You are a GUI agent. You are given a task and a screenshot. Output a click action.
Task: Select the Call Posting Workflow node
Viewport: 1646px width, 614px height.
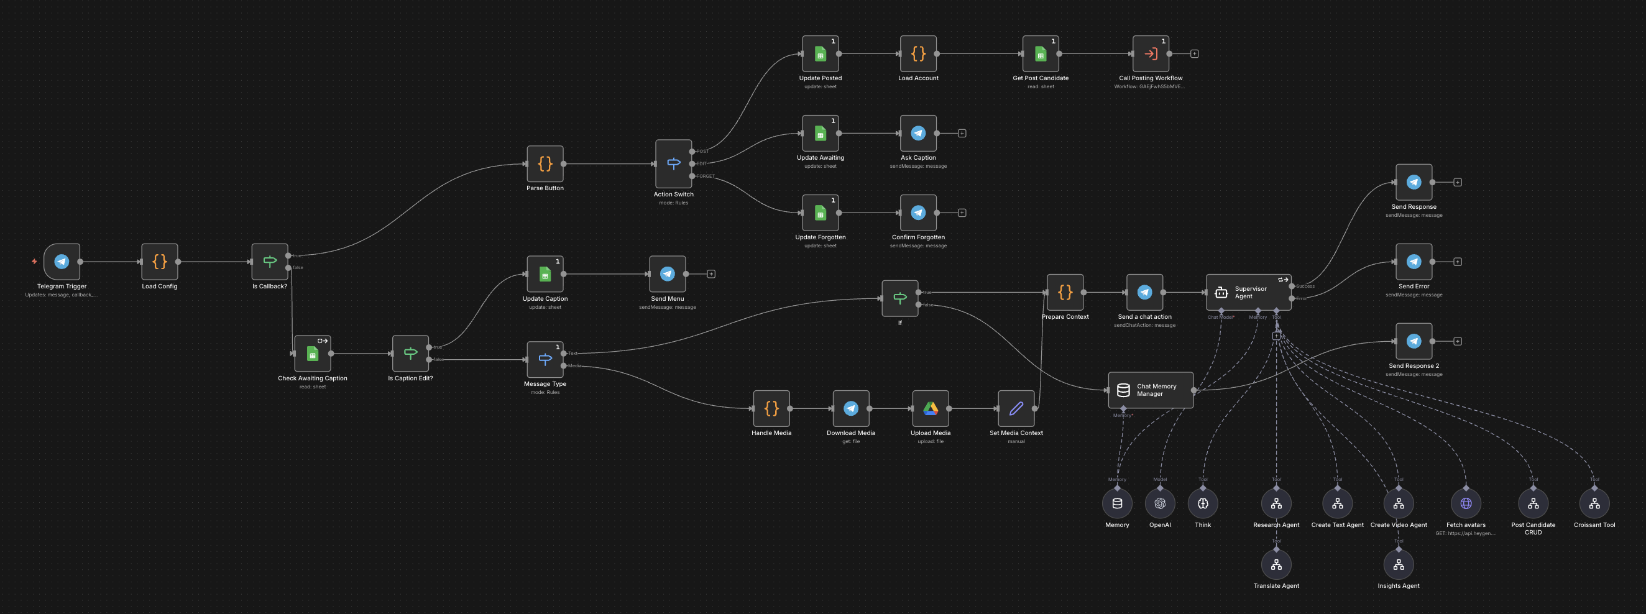click(x=1150, y=53)
